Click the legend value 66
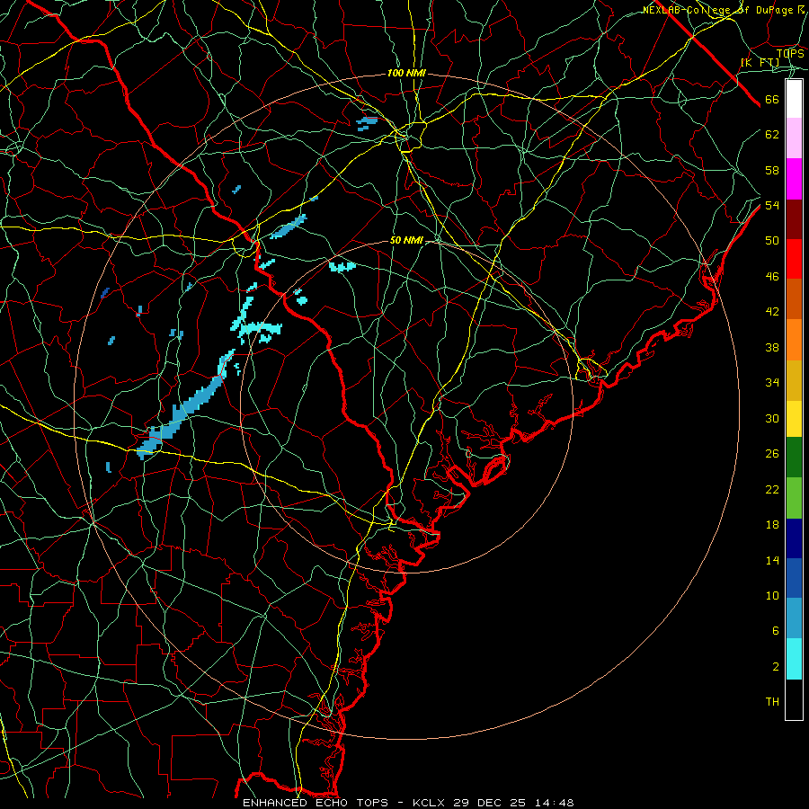Screen dimensions: 809x809 pos(772,100)
